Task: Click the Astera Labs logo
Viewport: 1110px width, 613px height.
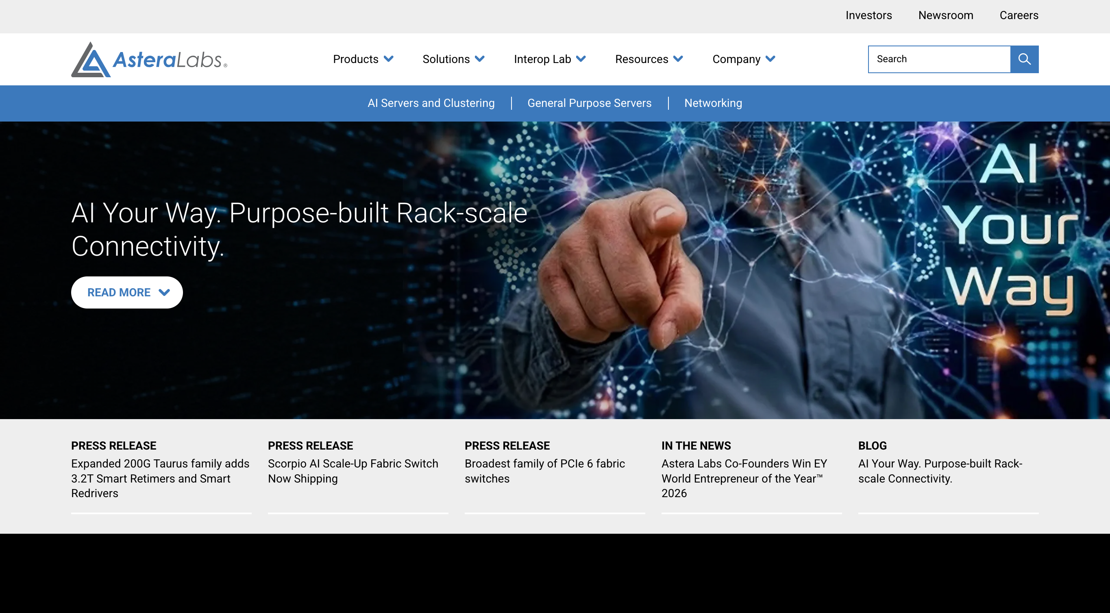Action: (149, 59)
